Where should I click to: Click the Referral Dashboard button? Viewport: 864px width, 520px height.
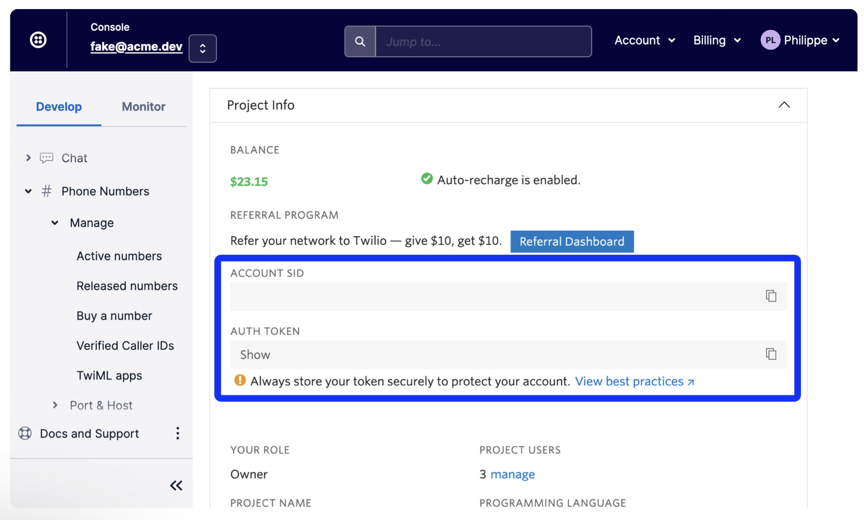click(x=572, y=241)
